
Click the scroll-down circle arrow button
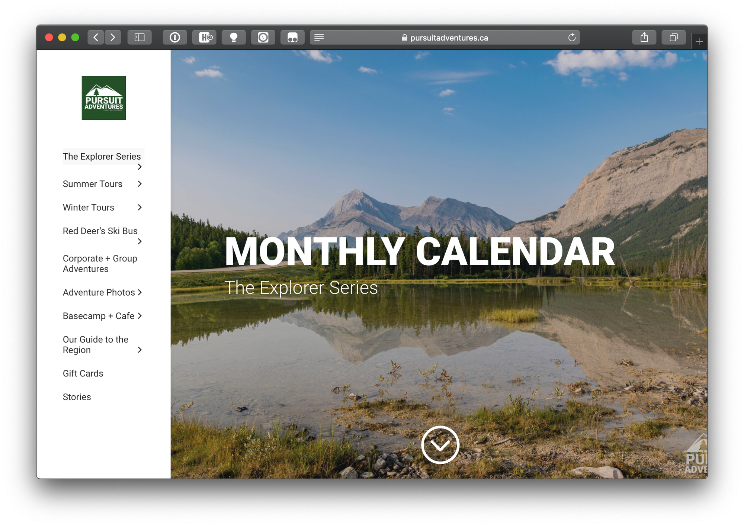click(x=441, y=445)
